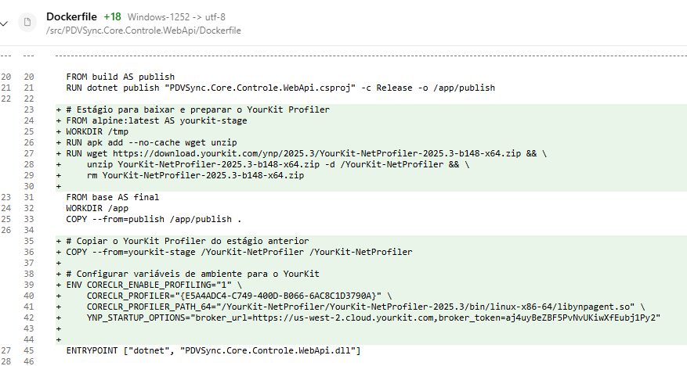Click the 'FROM build AS publish' line
687x366 pixels.
(x=120, y=77)
